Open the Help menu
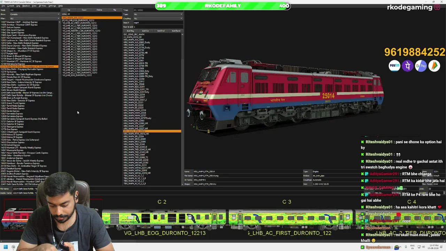This screenshot has width=446, height=251. tap(61, 6)
